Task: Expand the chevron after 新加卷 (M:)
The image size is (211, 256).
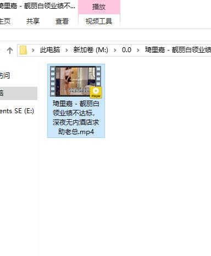Action: click(115, 50)
